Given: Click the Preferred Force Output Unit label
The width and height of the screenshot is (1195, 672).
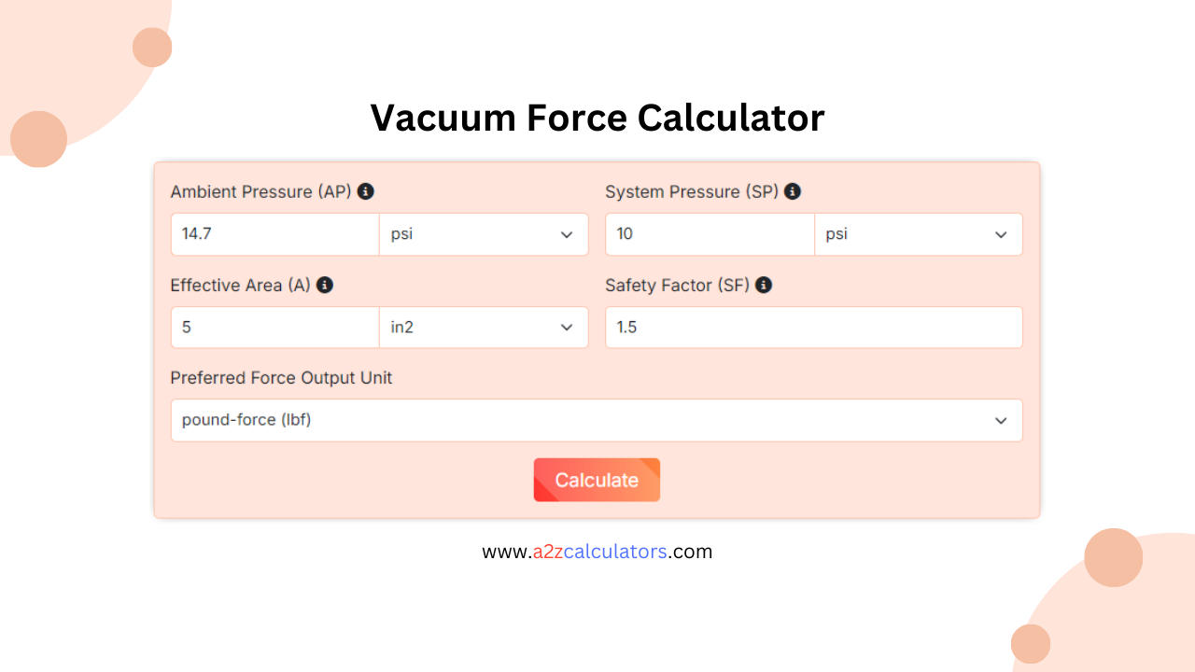Looking at the screenshot, I should [x=281, y=378].
